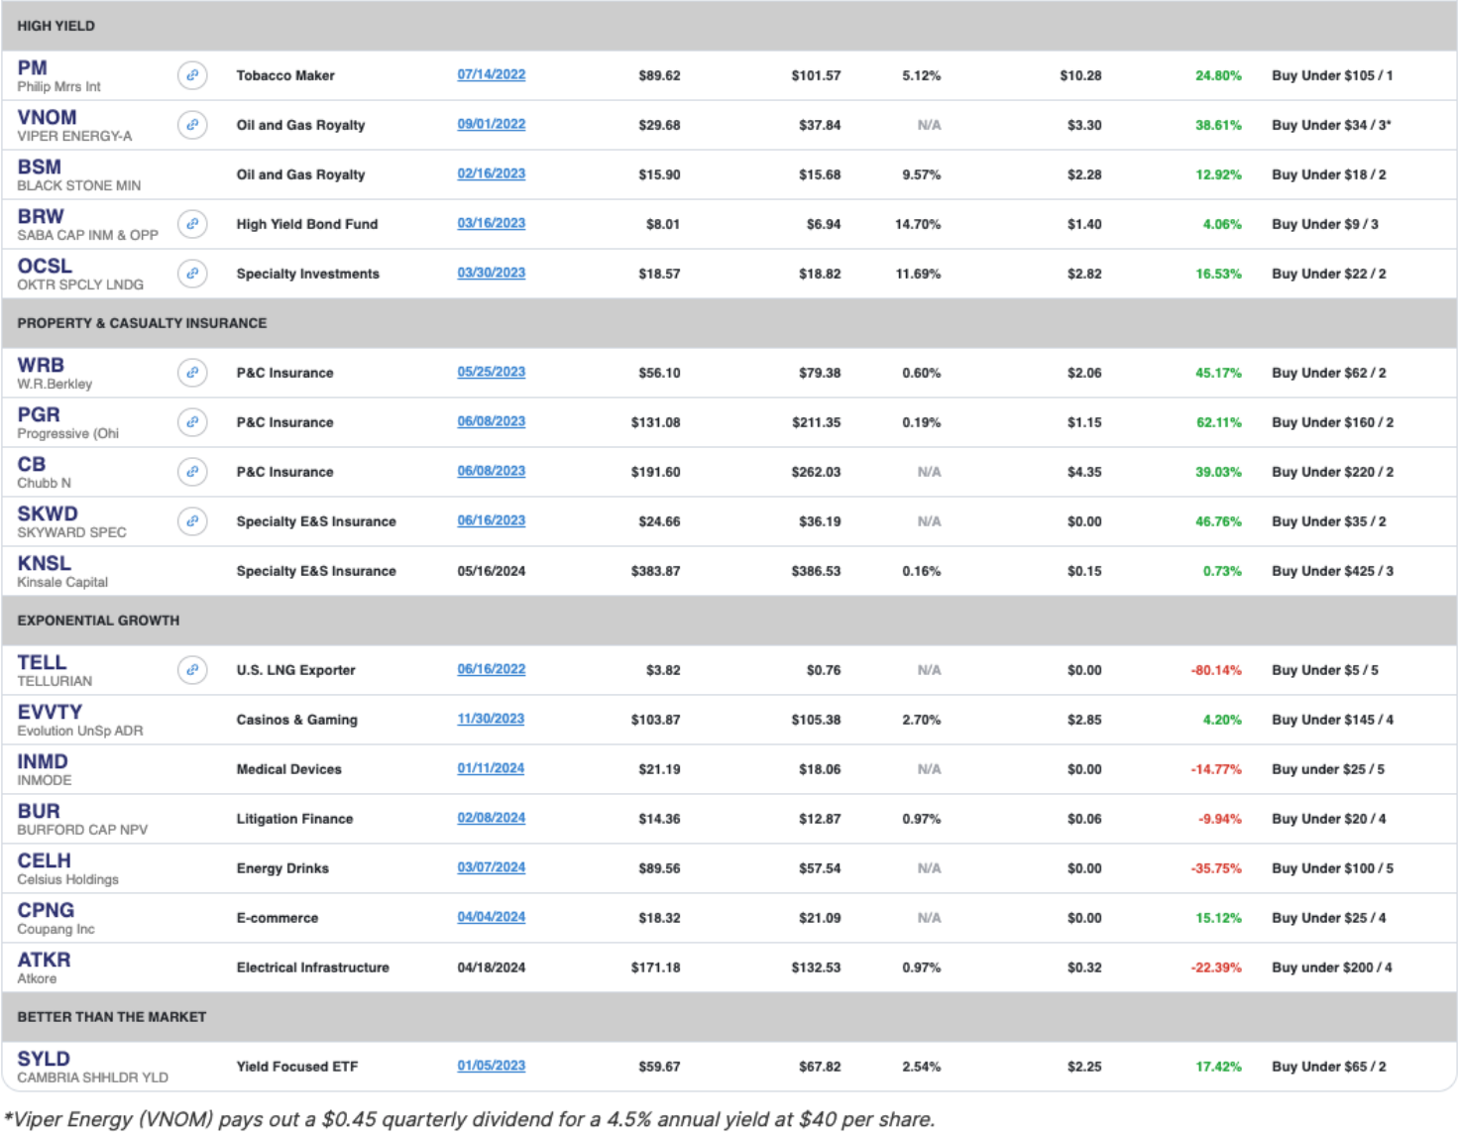
Task: Click the BRW ticker symbol
Action: 41,216
